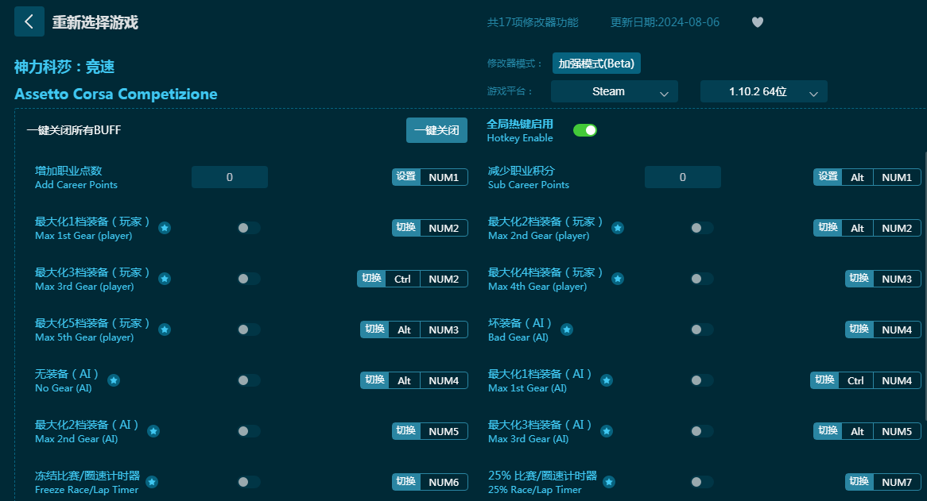
Task: Click 切换 button for Max 2nd Gear (AI)
Action: [406, 431]
